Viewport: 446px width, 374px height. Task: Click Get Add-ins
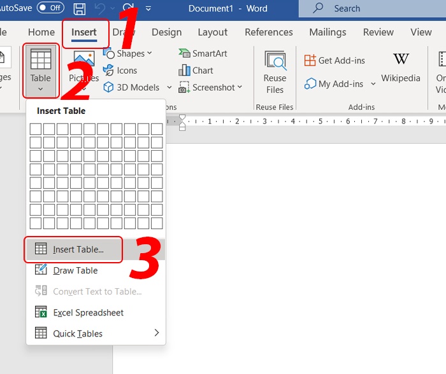point(334,60)
